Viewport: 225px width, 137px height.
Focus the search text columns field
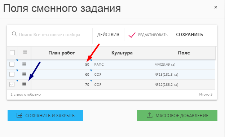(x=54, y=35)
